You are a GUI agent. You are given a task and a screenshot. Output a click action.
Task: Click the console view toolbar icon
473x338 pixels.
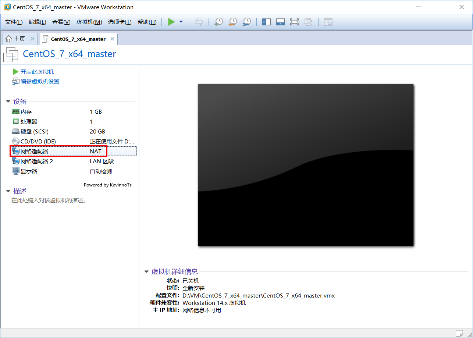pos(328,22)
